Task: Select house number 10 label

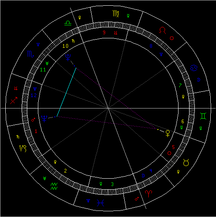Action: tap(65, 46)
